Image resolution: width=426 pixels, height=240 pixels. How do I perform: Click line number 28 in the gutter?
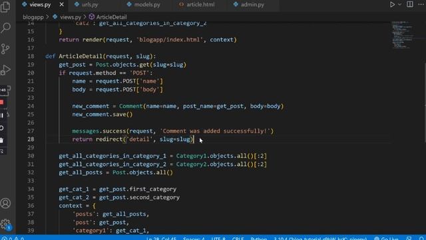tap(31, 139)
